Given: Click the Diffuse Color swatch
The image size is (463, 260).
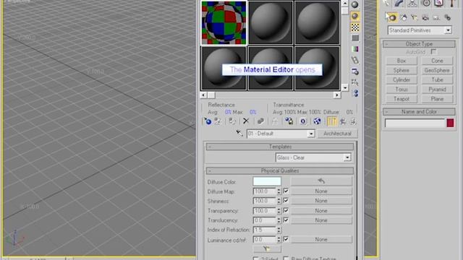Looking at the screenshot, I should tap(267, 181).
